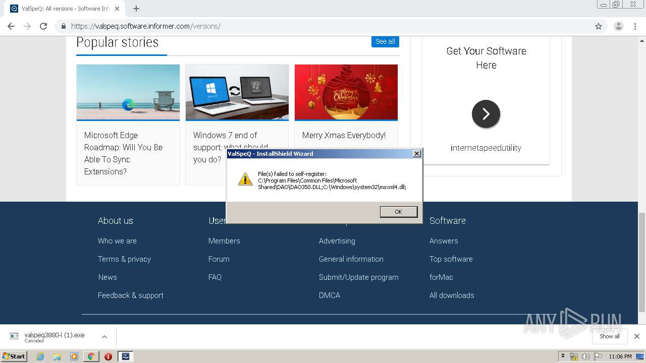Open the Windows 7 laptops story thumbnail
The width and height of the screenshot is (646, 363).
(237, 92)
